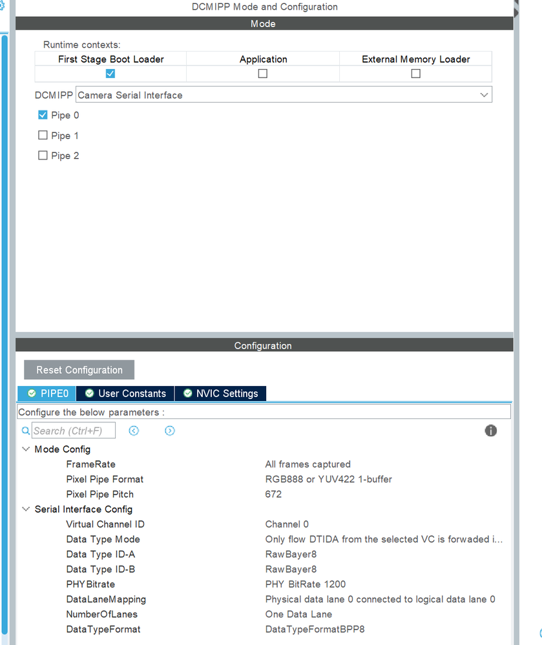Select the Data Type ID-A parameter

(x=101, y=554)
